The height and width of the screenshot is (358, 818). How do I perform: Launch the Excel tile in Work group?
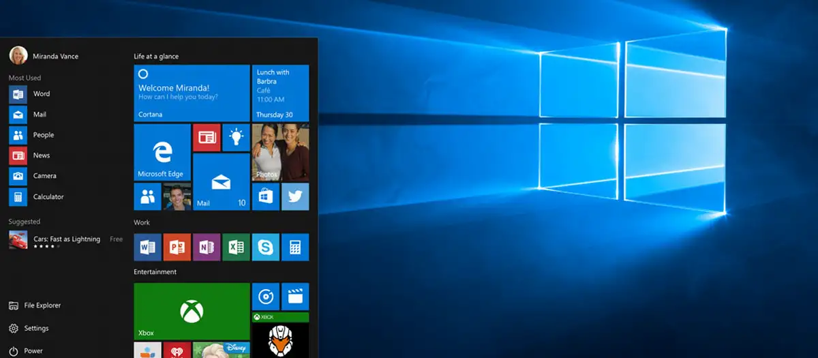(x=236, y=247)
